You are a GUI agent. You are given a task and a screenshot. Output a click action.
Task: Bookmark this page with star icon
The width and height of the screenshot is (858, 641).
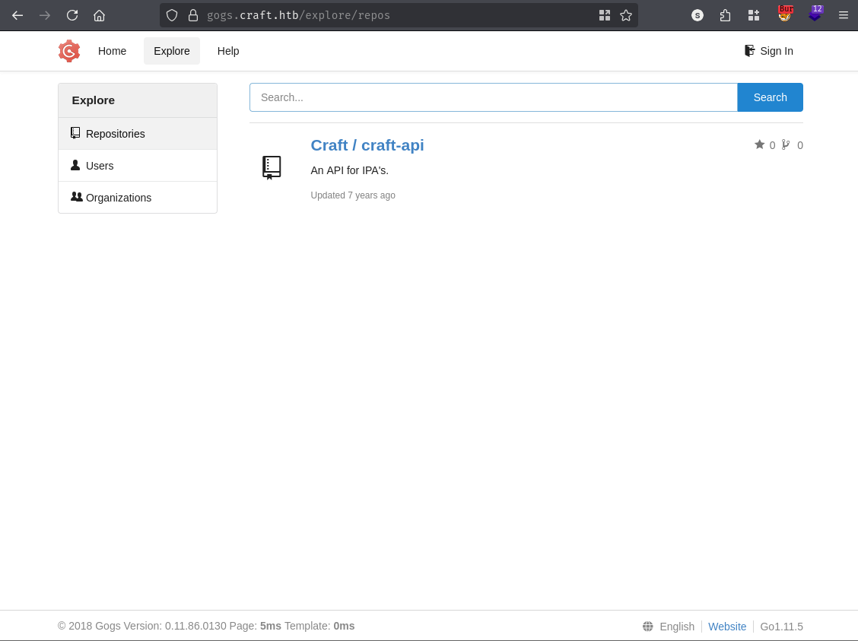[x=626, y=15]
